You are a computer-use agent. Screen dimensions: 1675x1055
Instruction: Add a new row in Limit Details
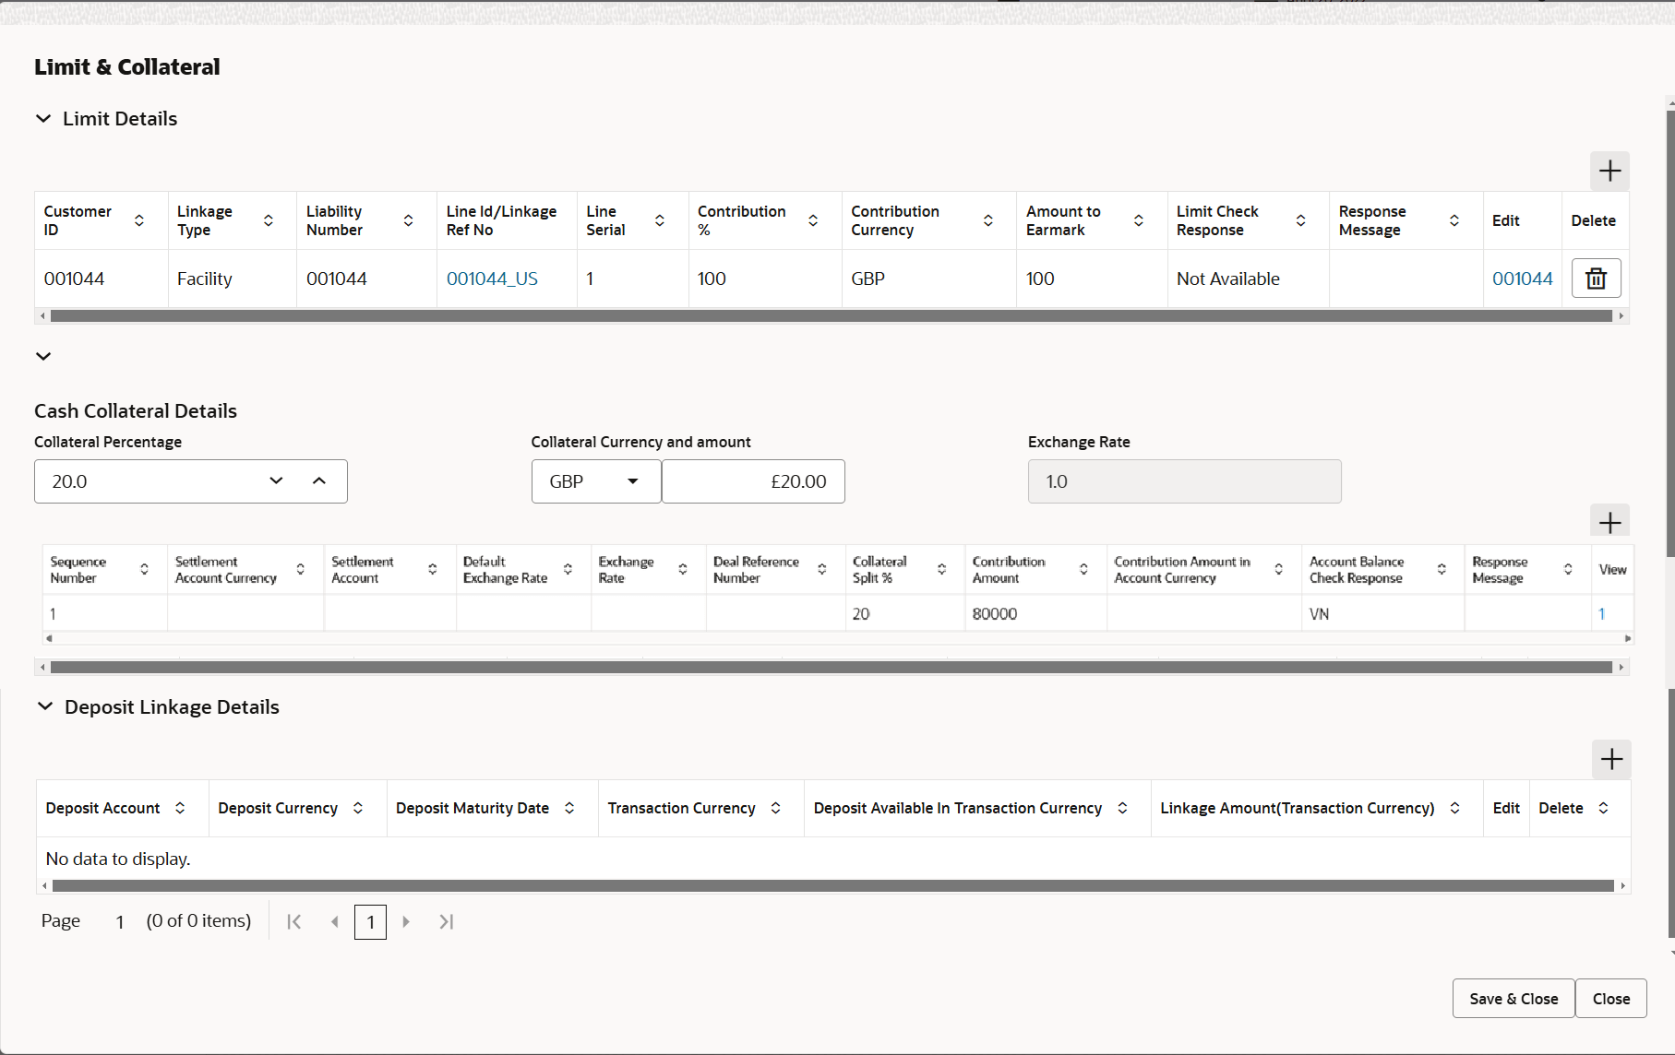point(1609,171)
